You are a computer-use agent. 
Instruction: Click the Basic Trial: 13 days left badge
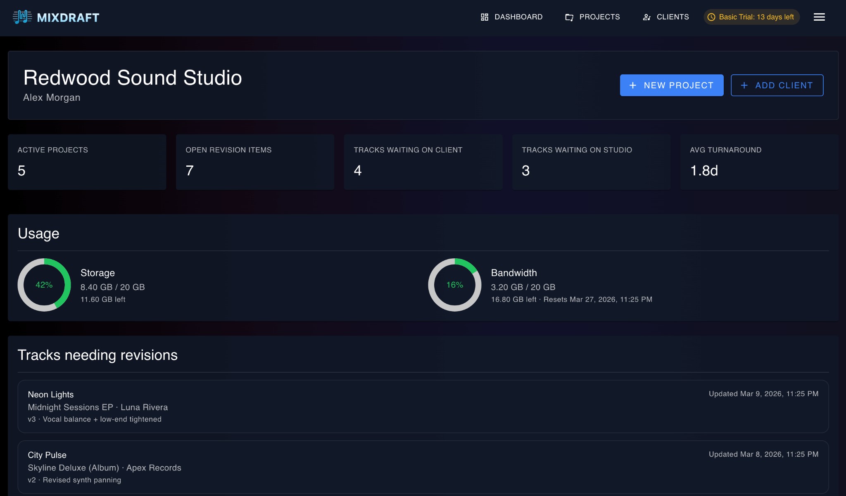(751, 17)
